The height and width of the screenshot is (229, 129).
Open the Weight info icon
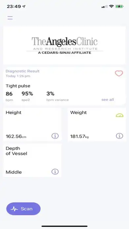click(x=119, y=136)
